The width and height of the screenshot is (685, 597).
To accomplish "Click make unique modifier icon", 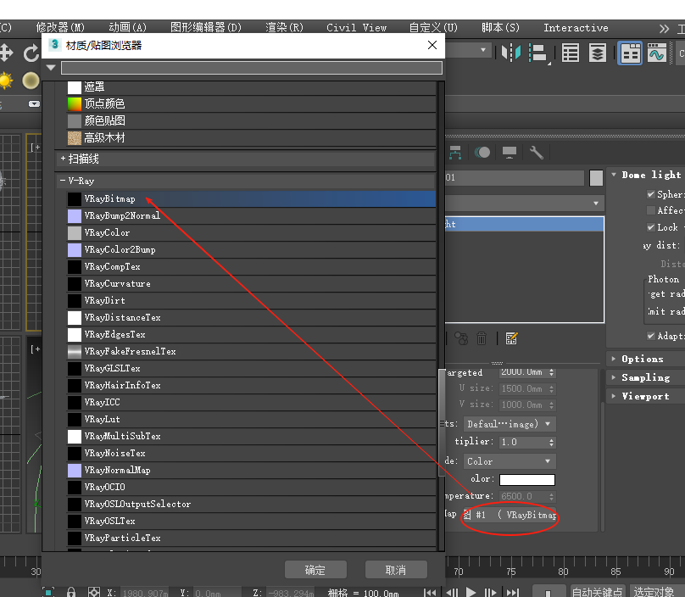I will (x=461, y=338).
